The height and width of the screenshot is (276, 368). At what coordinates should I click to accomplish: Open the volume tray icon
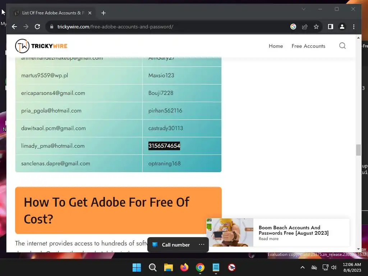(x=334, y=267)
